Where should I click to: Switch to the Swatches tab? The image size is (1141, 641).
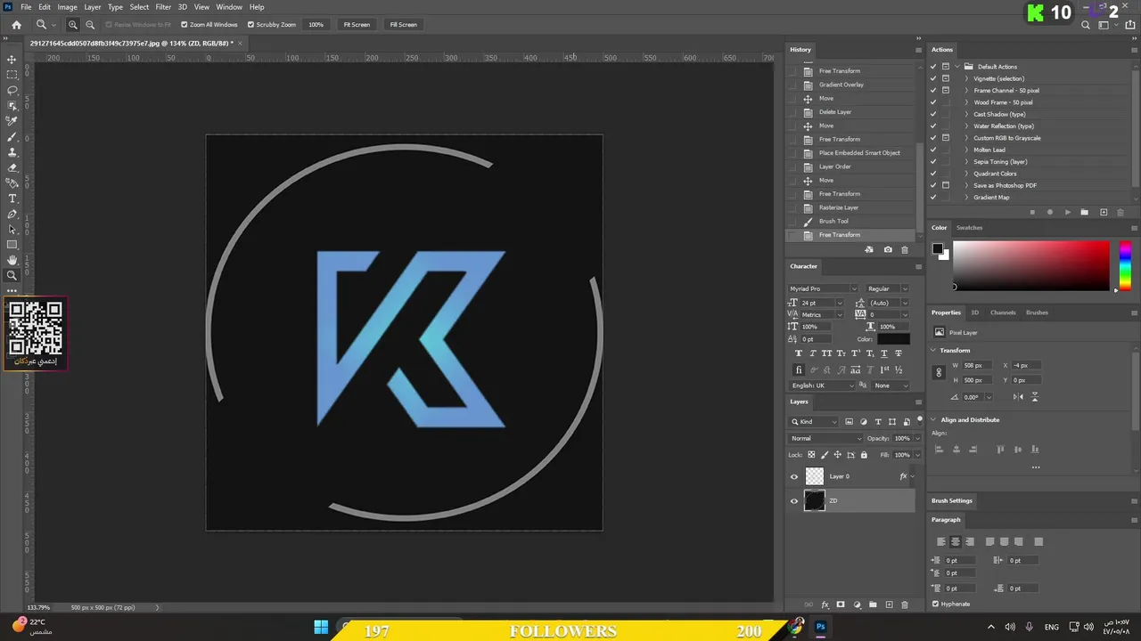[969, 228]
